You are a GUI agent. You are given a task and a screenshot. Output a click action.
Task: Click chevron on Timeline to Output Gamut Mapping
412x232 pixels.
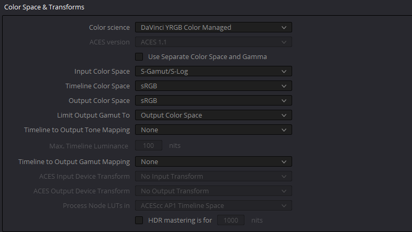pyautogui.click(x=284, y=162)
